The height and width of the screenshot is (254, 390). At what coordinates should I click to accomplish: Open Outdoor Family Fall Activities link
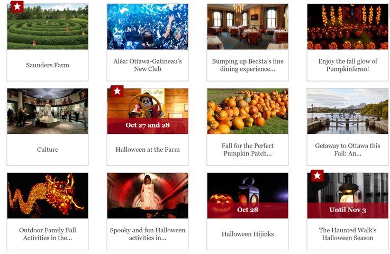click(48, 234)
